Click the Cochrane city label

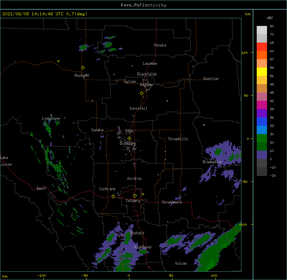click(107, 189)
